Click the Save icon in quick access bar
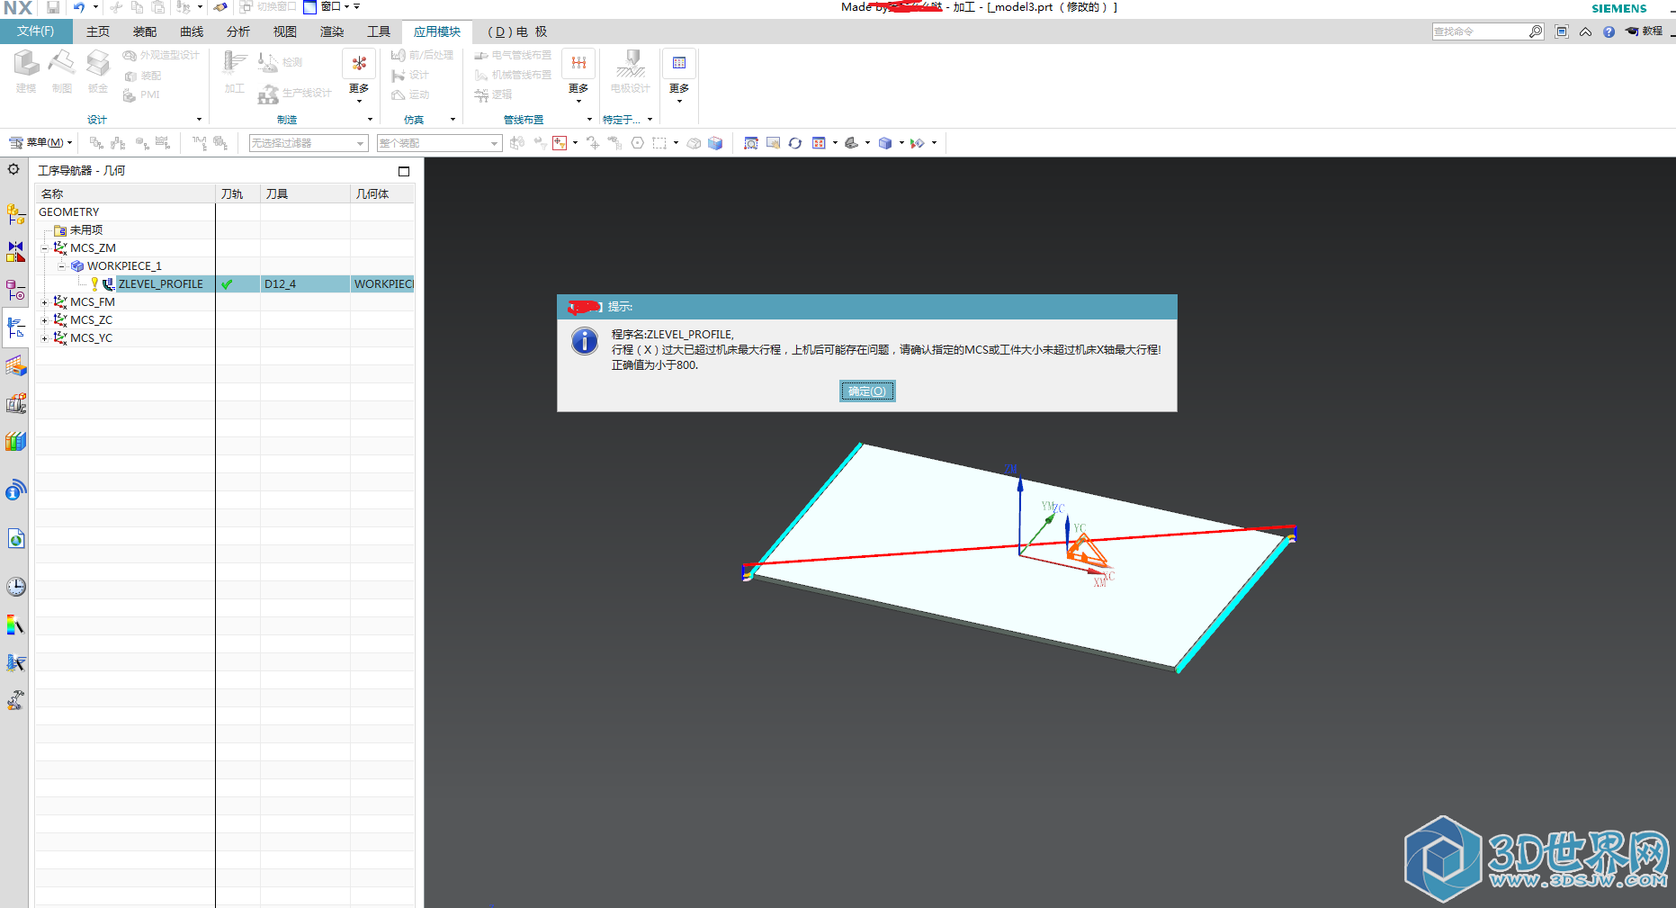 click(53, 7)
